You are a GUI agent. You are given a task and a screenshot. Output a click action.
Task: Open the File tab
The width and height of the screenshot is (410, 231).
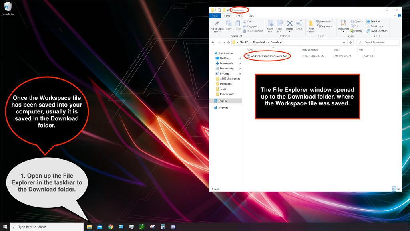pos(215,16)
